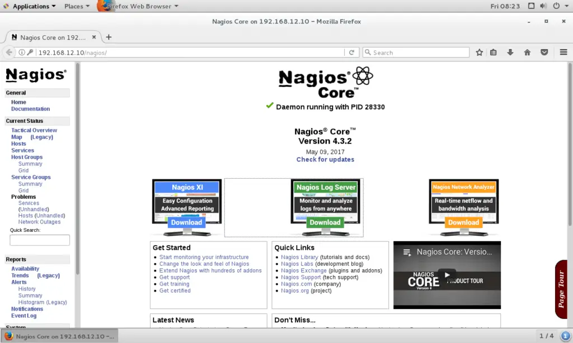Download Nagios Log Server

click(325, 222)
